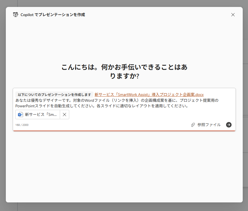Click the title Copilot でプレゼンテーションを作成

coord(53,15)
